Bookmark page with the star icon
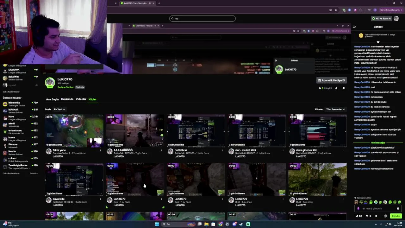The width and height of the screenshot is (405, 228). pos(336,10)
